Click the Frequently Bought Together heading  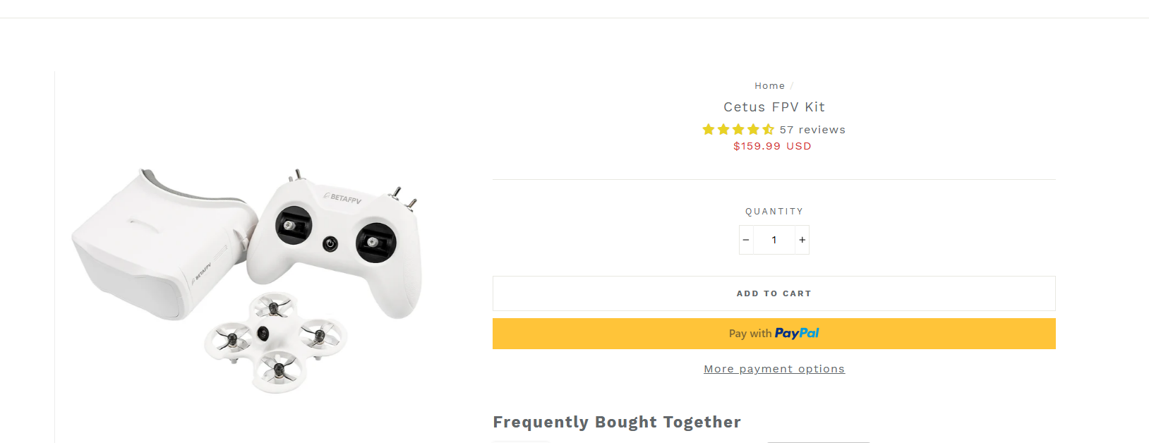[616, 422]
